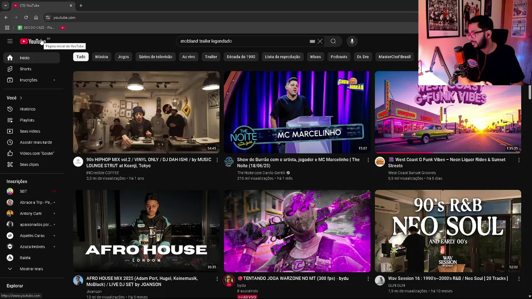Click the search magnifier button

coord(333,41)
